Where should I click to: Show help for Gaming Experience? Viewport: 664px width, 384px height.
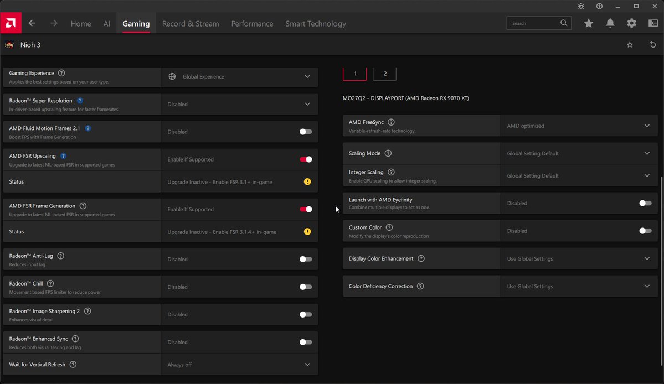point(61,73)
